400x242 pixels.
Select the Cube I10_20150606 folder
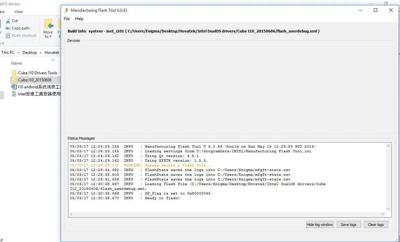coord(35,80)
